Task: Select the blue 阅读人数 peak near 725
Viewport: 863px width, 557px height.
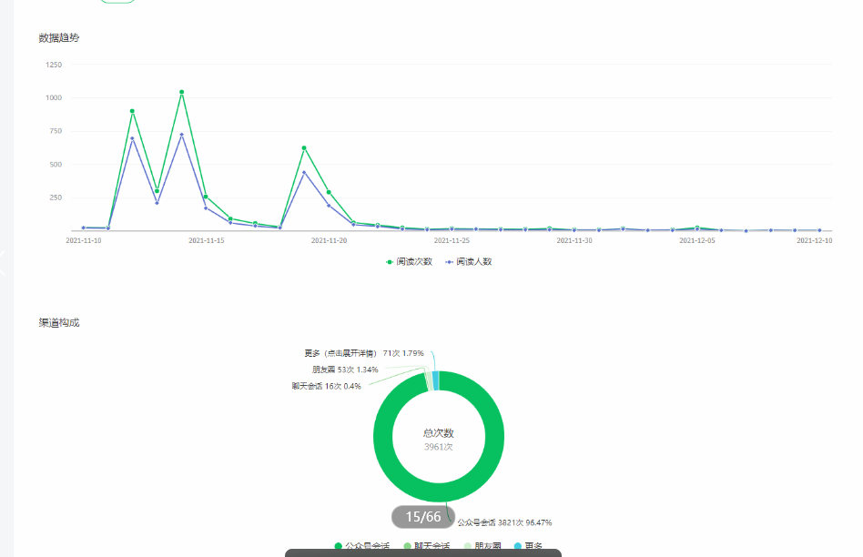Action: (182, 135)
